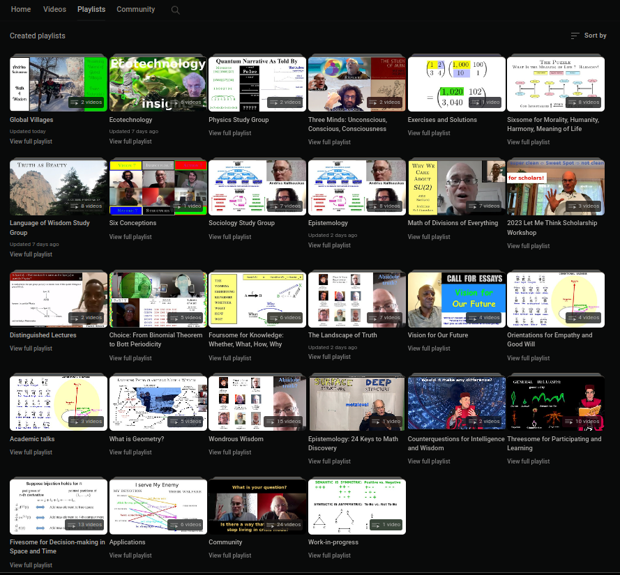Switch to the Videos tab

click(54, 9)
